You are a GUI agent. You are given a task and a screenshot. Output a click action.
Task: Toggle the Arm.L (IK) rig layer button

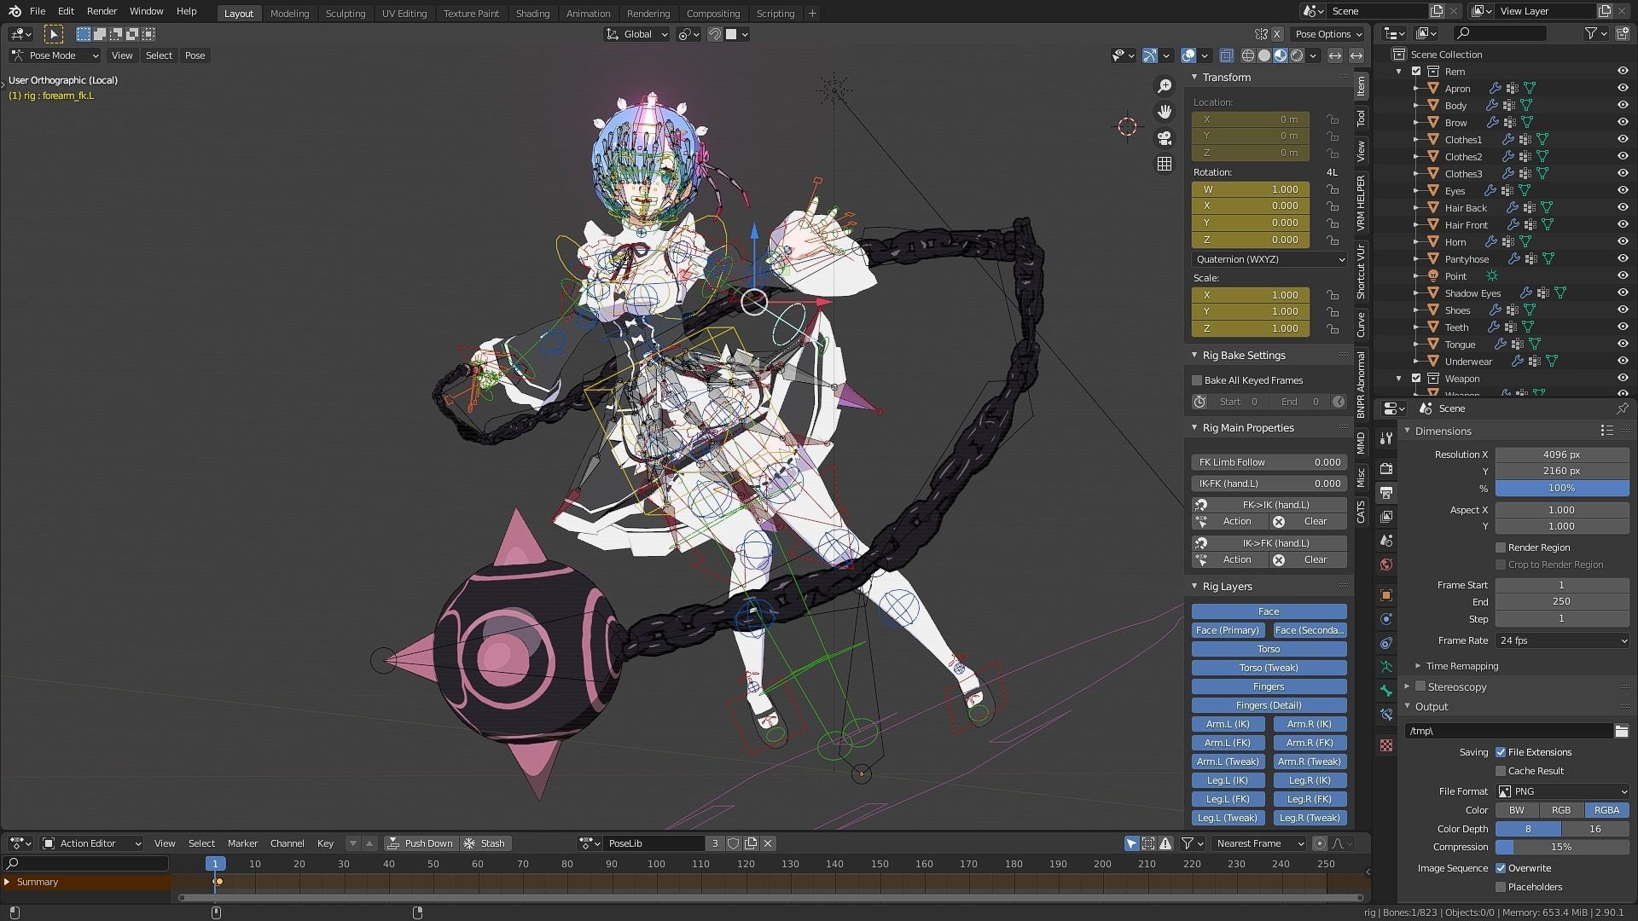[1228, 724]
